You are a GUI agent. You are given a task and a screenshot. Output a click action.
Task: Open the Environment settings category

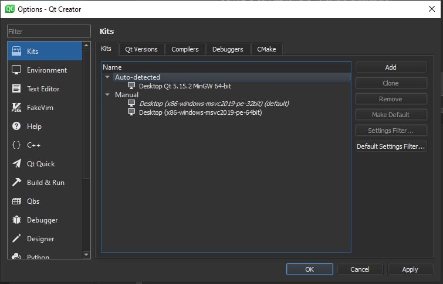tap(45, 70)
